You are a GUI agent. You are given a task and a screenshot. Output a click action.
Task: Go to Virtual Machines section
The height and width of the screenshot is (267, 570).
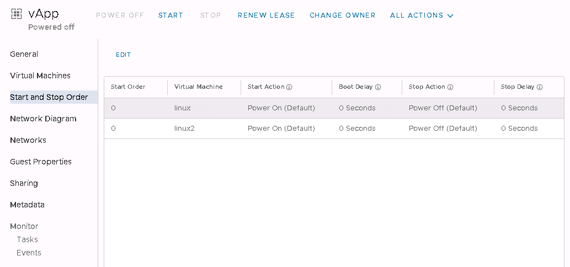(x=40, y=76)
